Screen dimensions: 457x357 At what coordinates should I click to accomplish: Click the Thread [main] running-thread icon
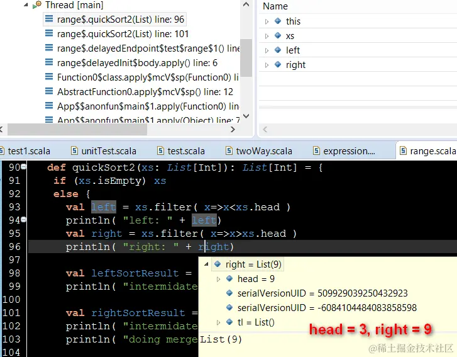click(x=37, y=4)
